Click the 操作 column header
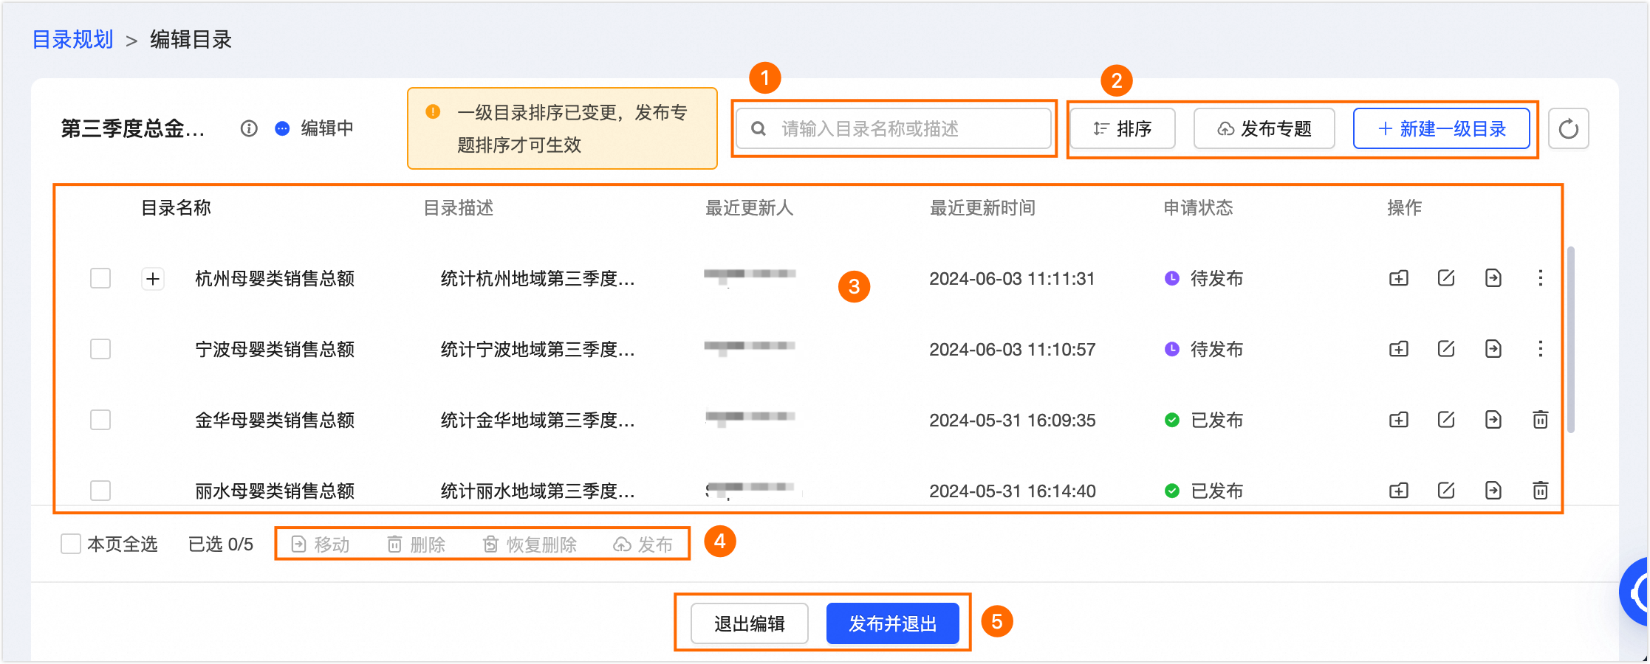The width and height of the screenshot is (1650, 664). point(1405,208)
